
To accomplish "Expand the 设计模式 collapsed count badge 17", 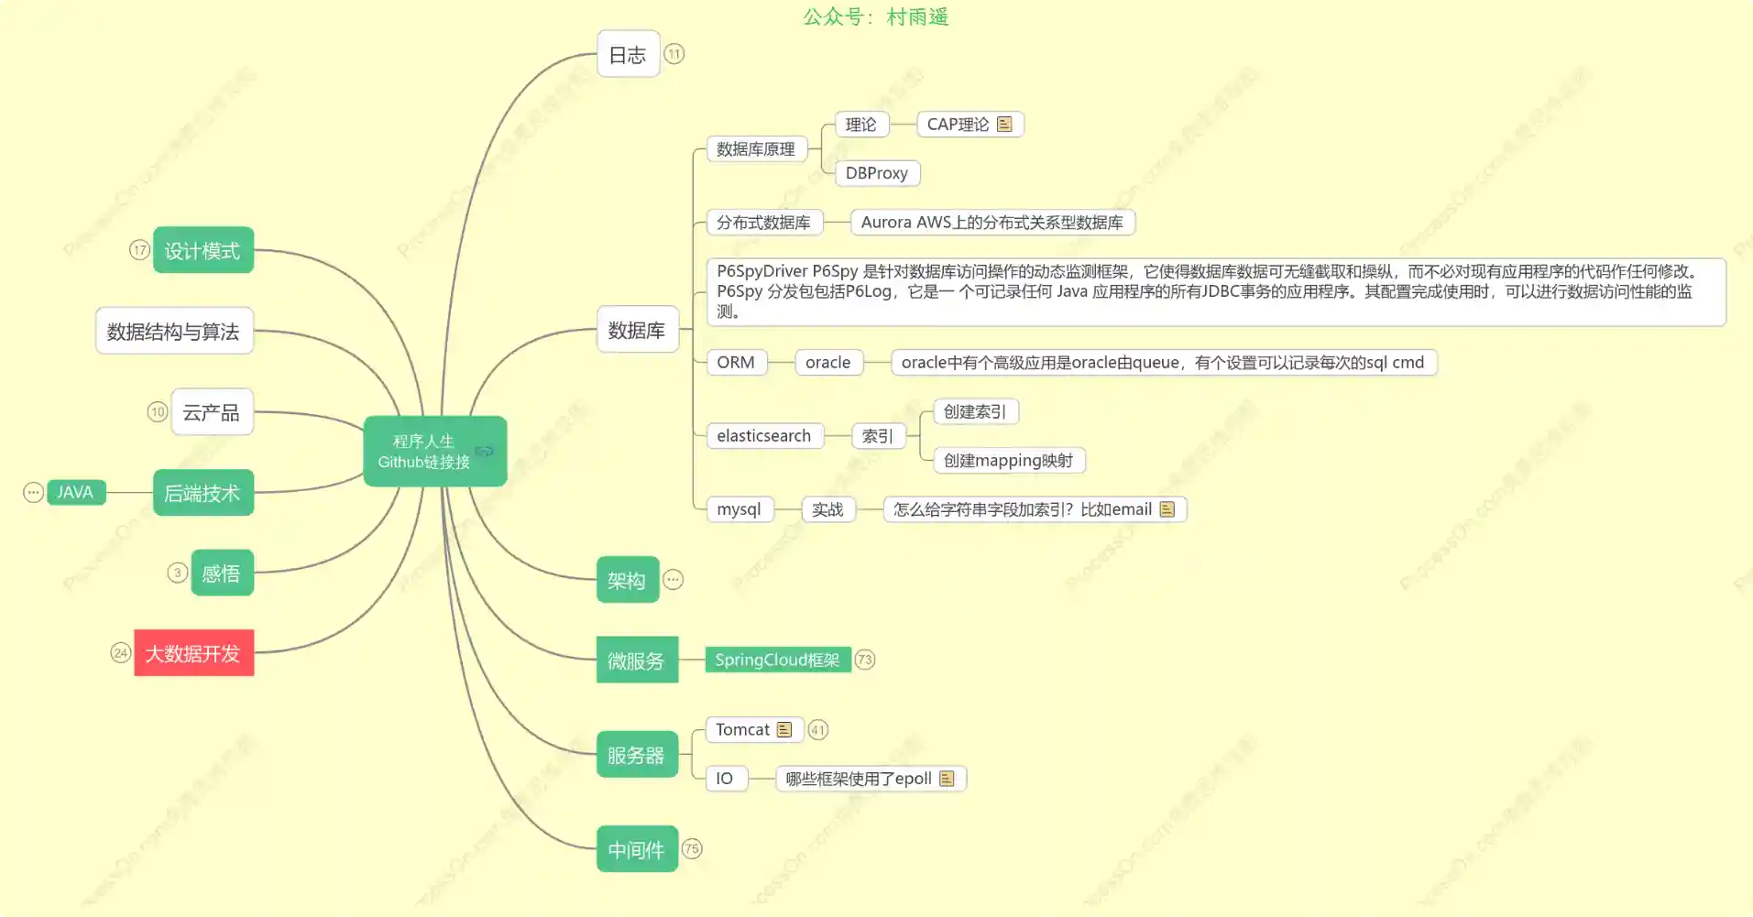I will pyautogui.click(x=139, y=250).
